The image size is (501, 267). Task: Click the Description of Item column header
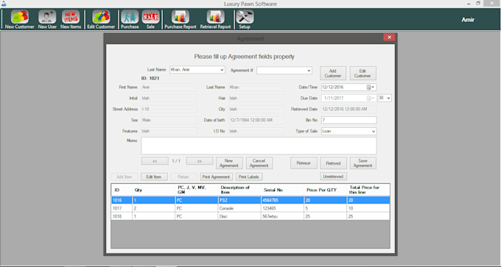click(239, 190)
